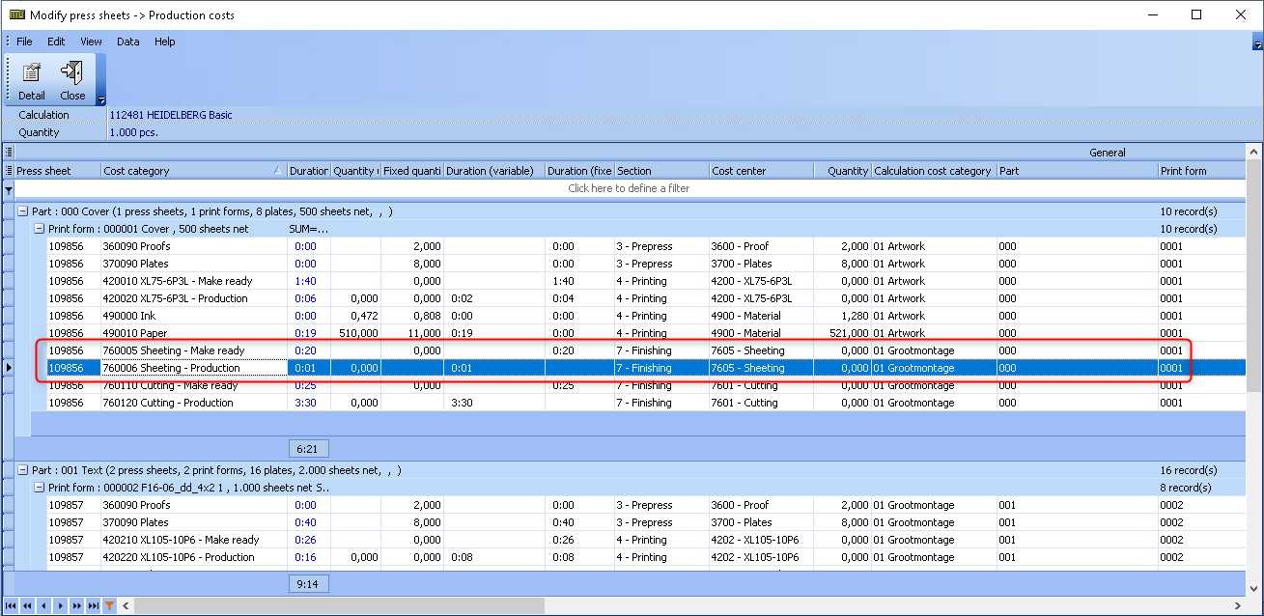The height and width of the screenshot is (616, 1264).
Task: Jump to last record navigation button
Action: click(93, 605)
